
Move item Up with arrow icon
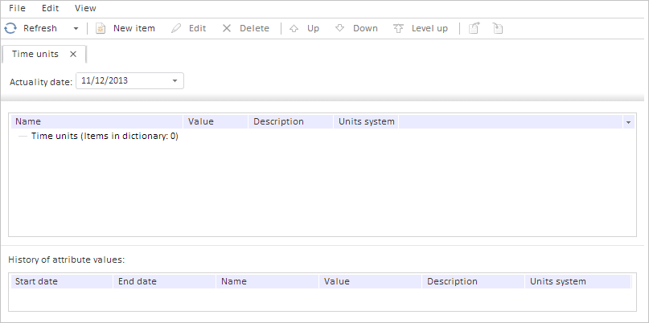pos(294,28)
